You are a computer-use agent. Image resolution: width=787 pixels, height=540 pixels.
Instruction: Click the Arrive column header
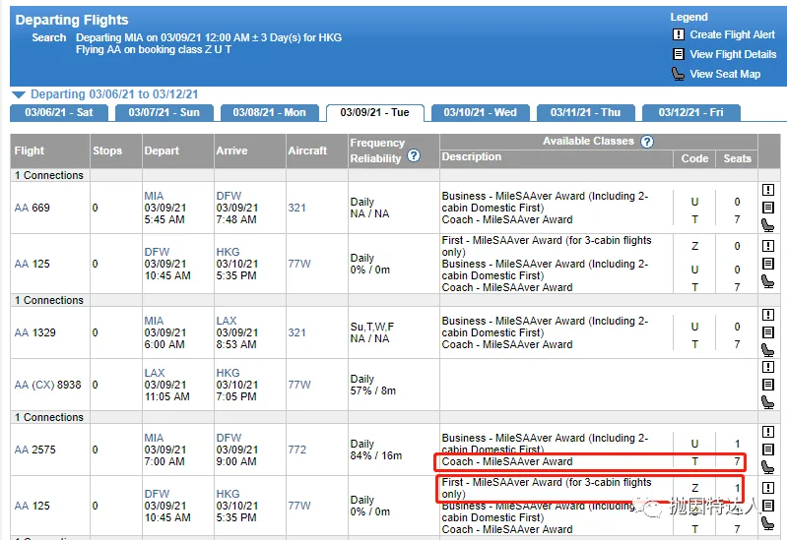pos(231,150)
